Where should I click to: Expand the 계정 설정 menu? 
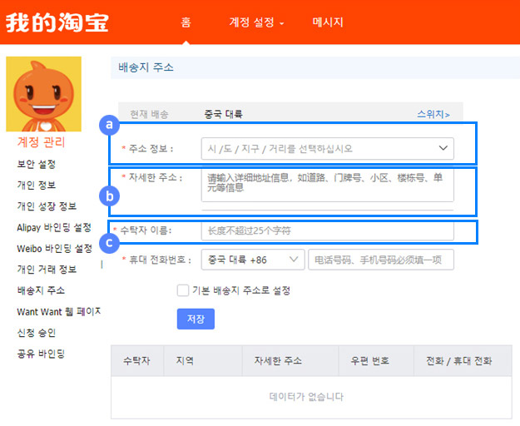[256, 22]
